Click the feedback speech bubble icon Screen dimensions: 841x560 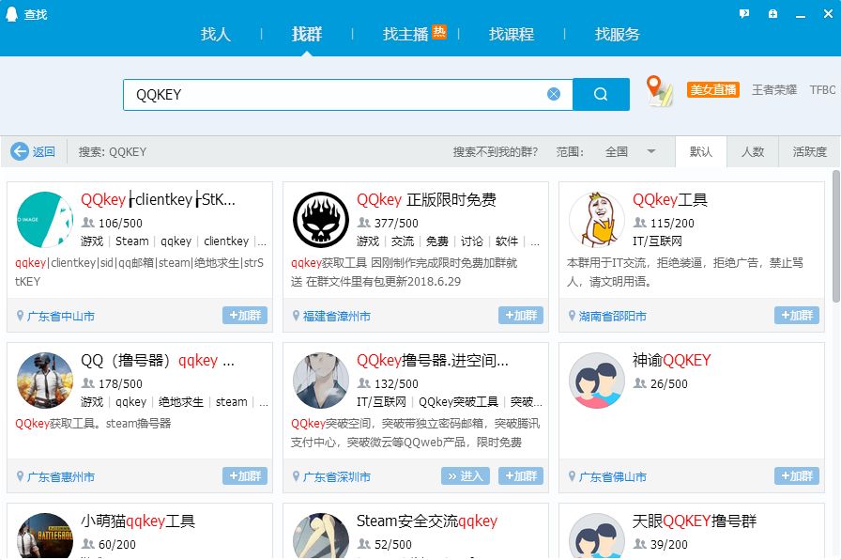coord(744,14)
